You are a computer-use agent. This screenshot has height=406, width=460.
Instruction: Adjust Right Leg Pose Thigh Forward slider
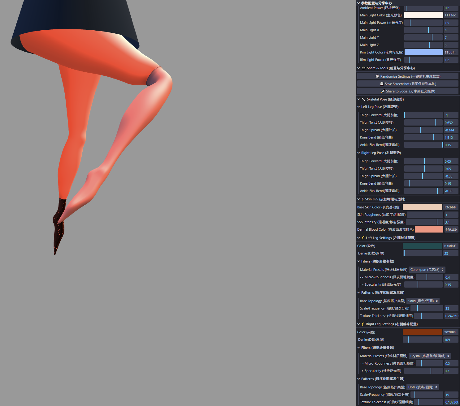click(423, 161)
